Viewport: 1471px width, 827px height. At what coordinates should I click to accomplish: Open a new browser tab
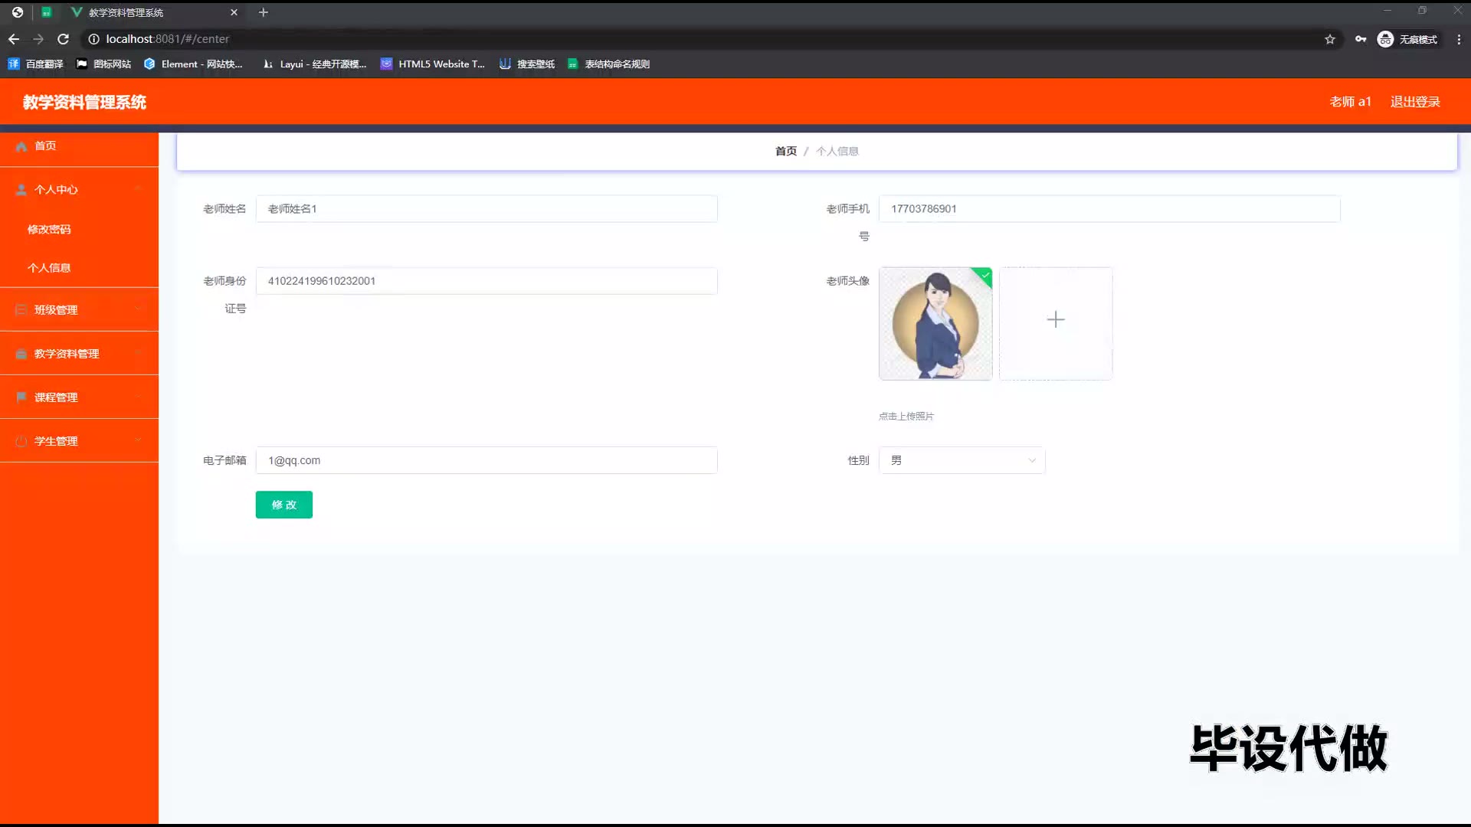pyautogui.click(x=264, y=12)
